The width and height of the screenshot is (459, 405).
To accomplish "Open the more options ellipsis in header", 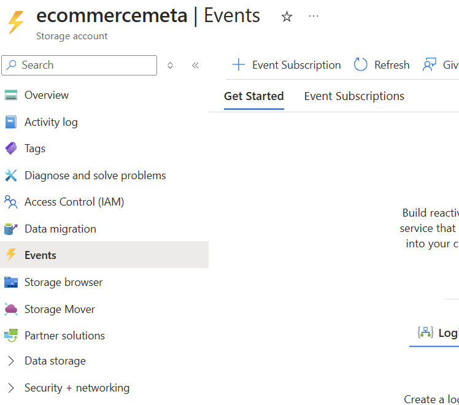I will [314, 16].
